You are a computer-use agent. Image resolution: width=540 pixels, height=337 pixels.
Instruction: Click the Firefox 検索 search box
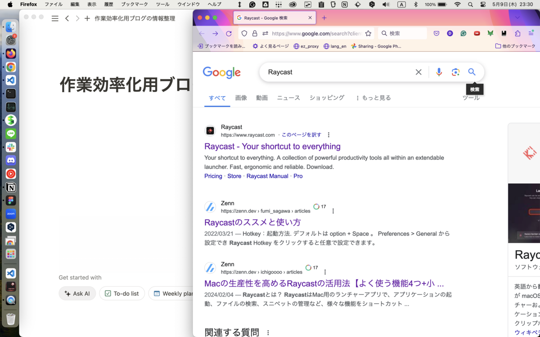[x=402, y=34]
